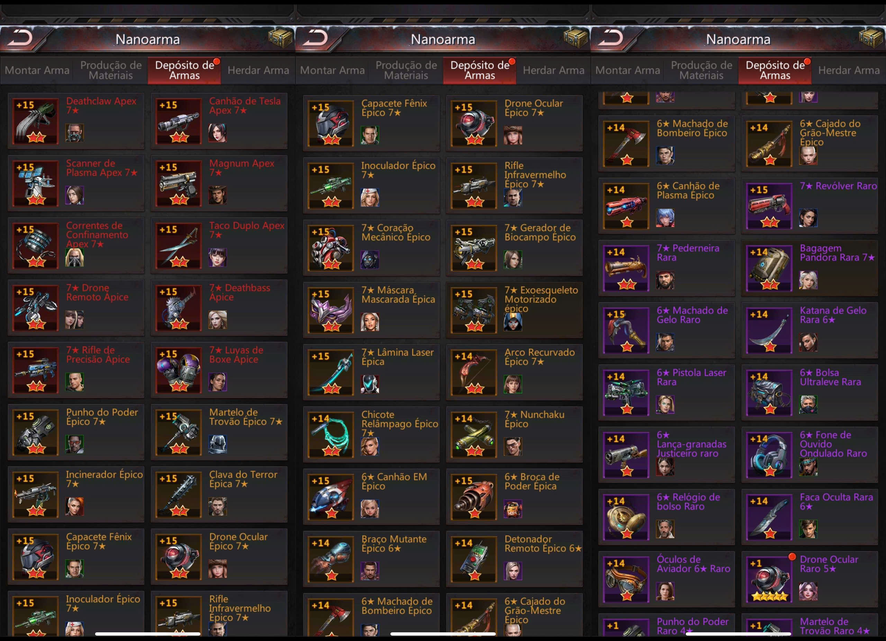The image size is (886, 641).
Task: Open the Clava do Terror Épica 7★ entry
Action: click(219, 495)
